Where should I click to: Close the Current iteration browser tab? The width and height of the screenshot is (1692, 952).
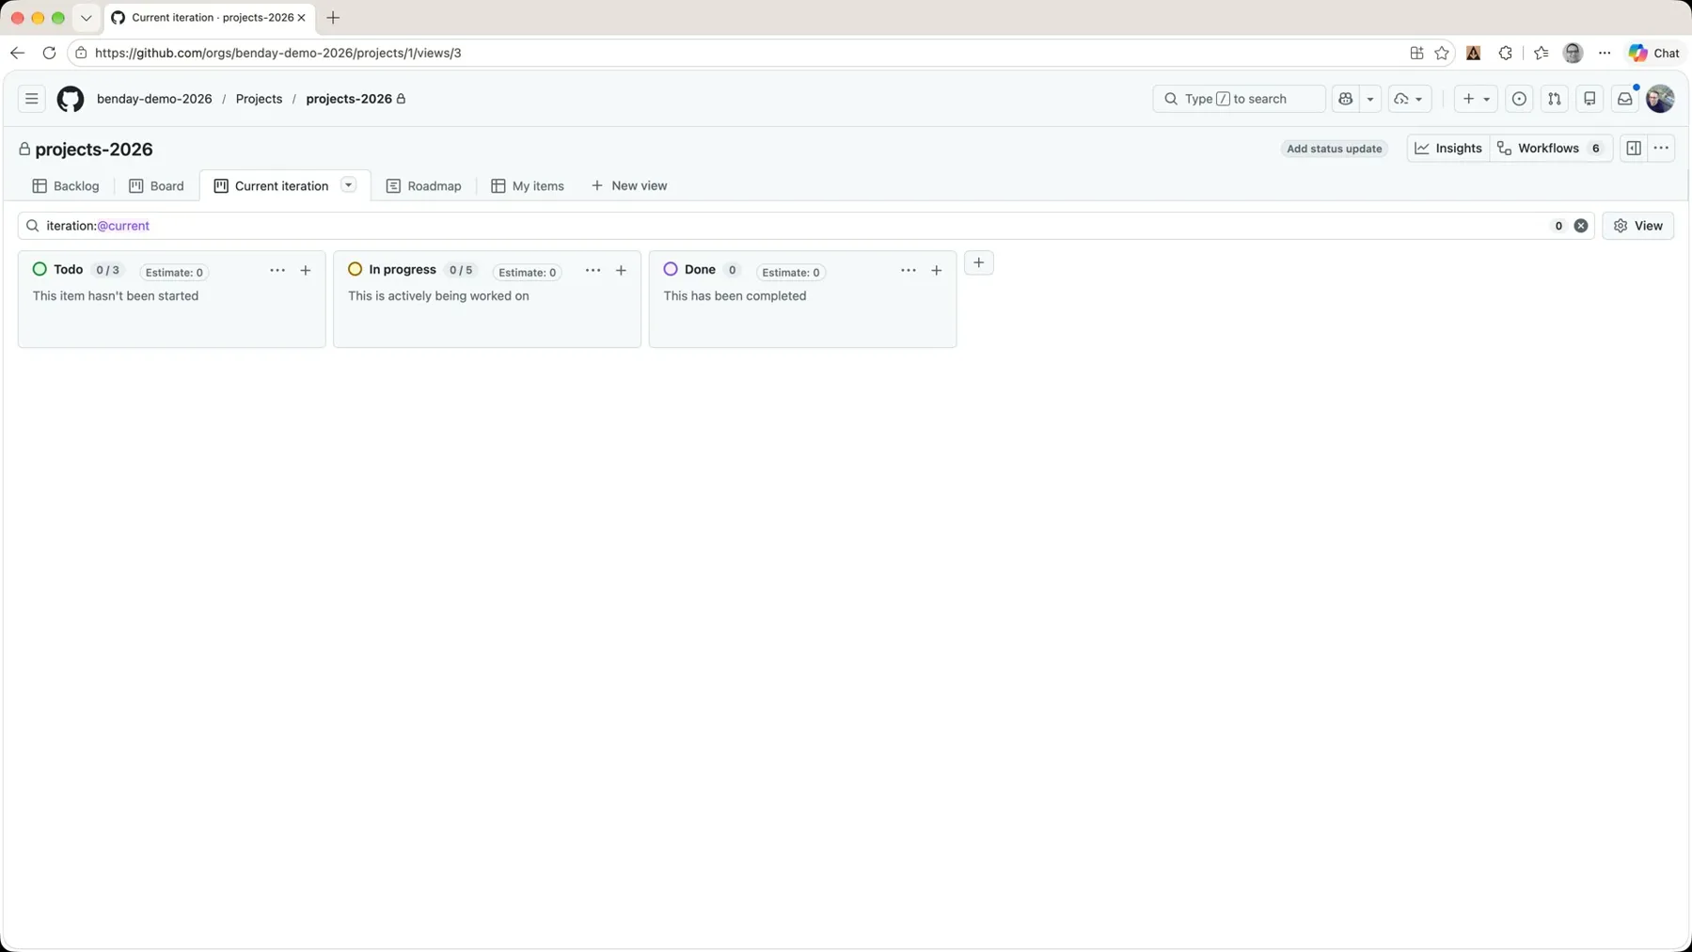point(302,18)
